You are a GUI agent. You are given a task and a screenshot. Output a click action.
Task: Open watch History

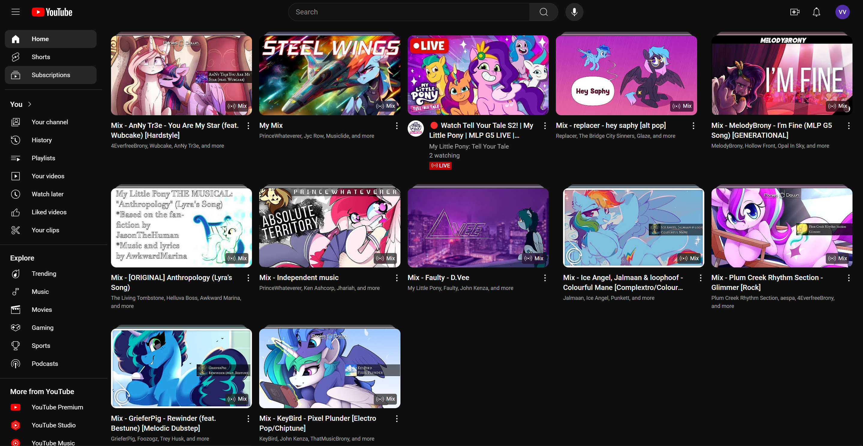click(51, 140)
